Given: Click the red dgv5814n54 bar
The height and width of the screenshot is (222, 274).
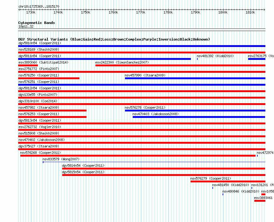Looking at the screenshot, I should point(163,169).
